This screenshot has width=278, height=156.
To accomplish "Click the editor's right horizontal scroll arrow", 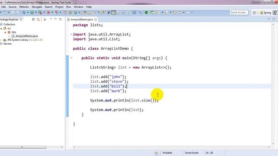I will pos(269,147).
